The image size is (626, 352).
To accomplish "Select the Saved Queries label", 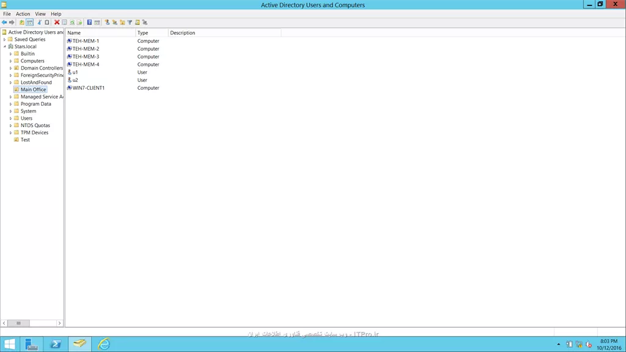I will (x=30, y=40).
